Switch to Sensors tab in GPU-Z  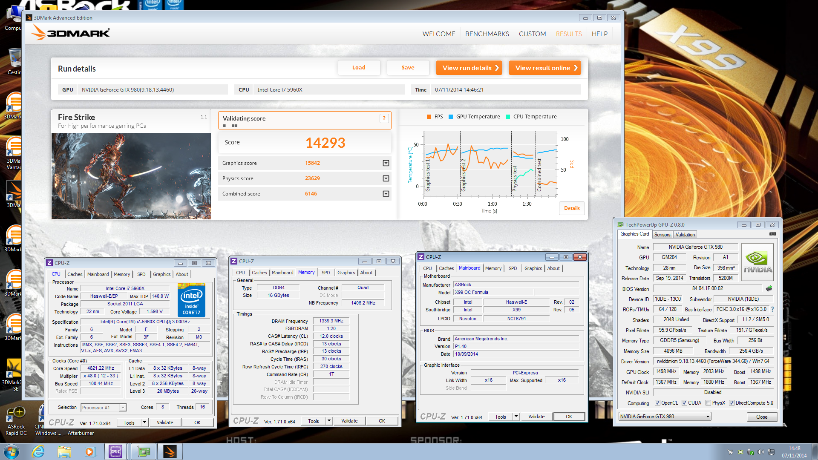point(662,235)
